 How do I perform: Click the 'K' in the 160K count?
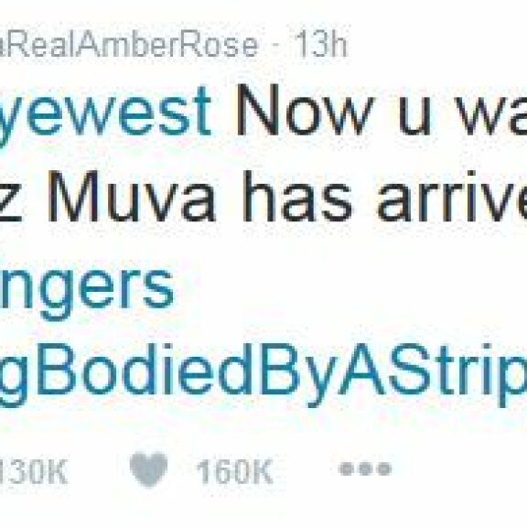click(x=262, y=472)
